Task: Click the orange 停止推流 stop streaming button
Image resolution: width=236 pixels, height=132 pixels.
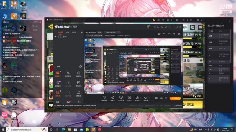Action: 175,98
